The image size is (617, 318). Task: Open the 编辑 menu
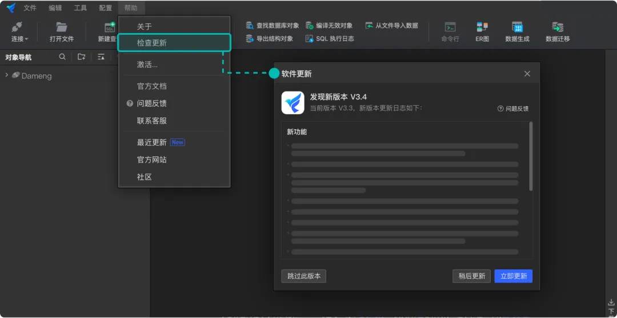pos(55,8)
